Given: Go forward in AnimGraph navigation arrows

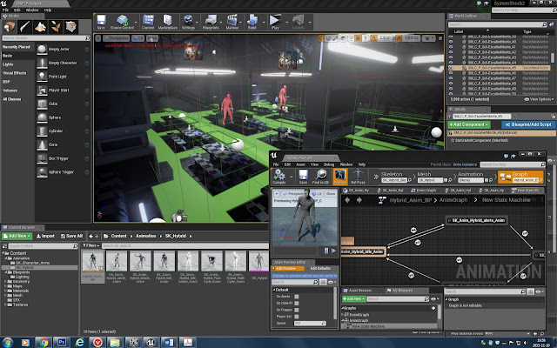Looking at the screenshot, I should click(359, 200).
